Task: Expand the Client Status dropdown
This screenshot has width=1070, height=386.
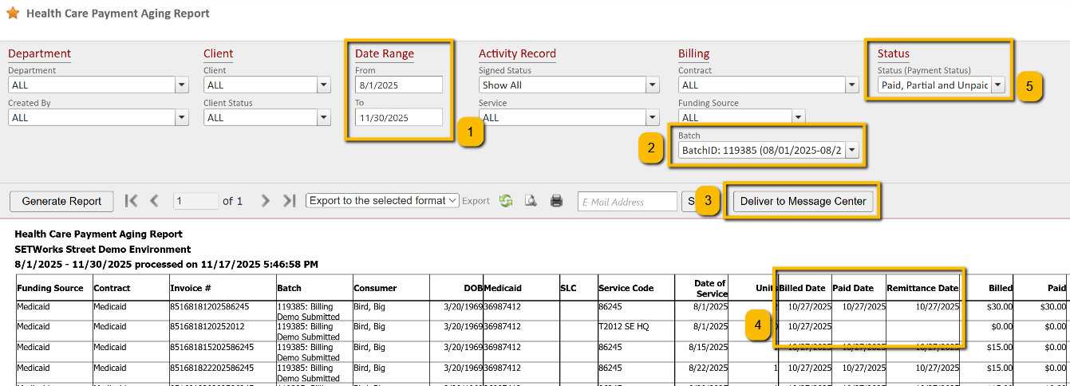Action: [x=323, y=118]
